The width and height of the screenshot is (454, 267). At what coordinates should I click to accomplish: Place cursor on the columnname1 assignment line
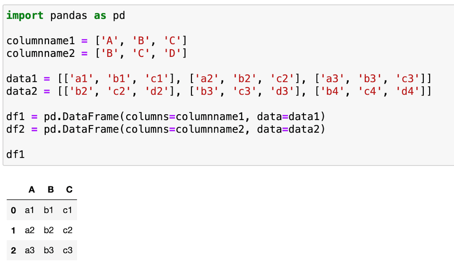97,41
